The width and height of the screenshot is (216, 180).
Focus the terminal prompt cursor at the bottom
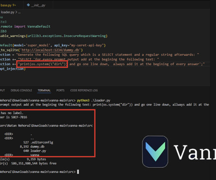[x=78, y=171]
